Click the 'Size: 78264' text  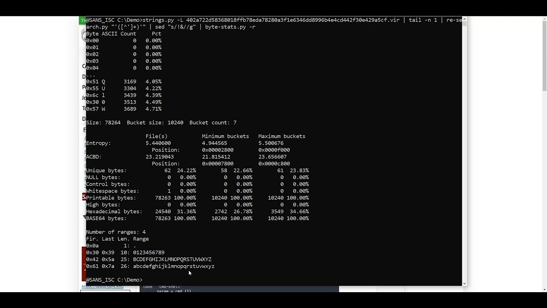103,122
